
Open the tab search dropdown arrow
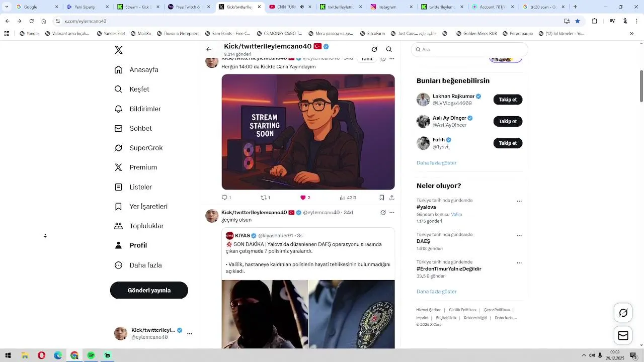pos(6,7)
